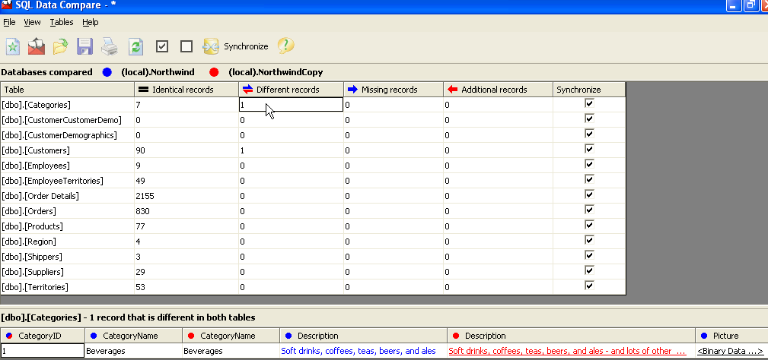This screenshot has height=360, width=768.
Task: Toggle Synchronize checkbox for Categories table
Action: (x=589, y=103)
